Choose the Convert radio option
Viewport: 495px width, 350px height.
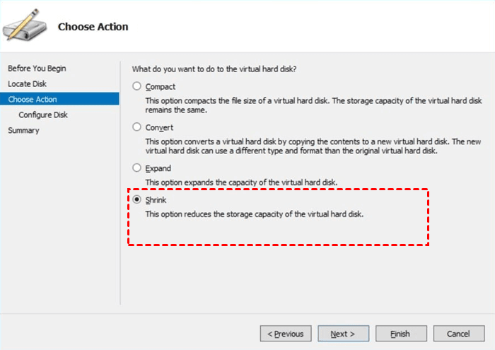[x=137, y=128]
